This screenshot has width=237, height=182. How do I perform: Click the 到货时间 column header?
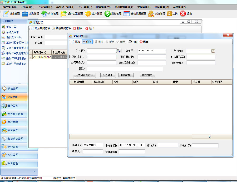(x=221, y=82)
